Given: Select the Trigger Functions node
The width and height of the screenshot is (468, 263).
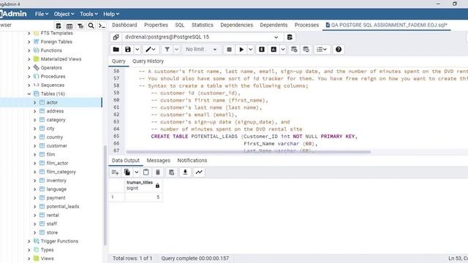Looking at the screenshot, I should point(59,241).
